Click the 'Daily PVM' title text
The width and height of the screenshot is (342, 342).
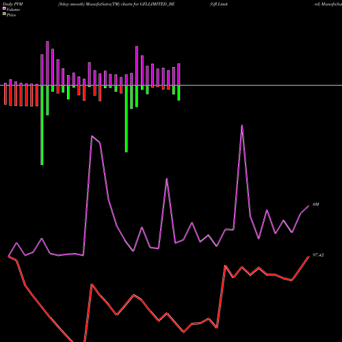13,4
